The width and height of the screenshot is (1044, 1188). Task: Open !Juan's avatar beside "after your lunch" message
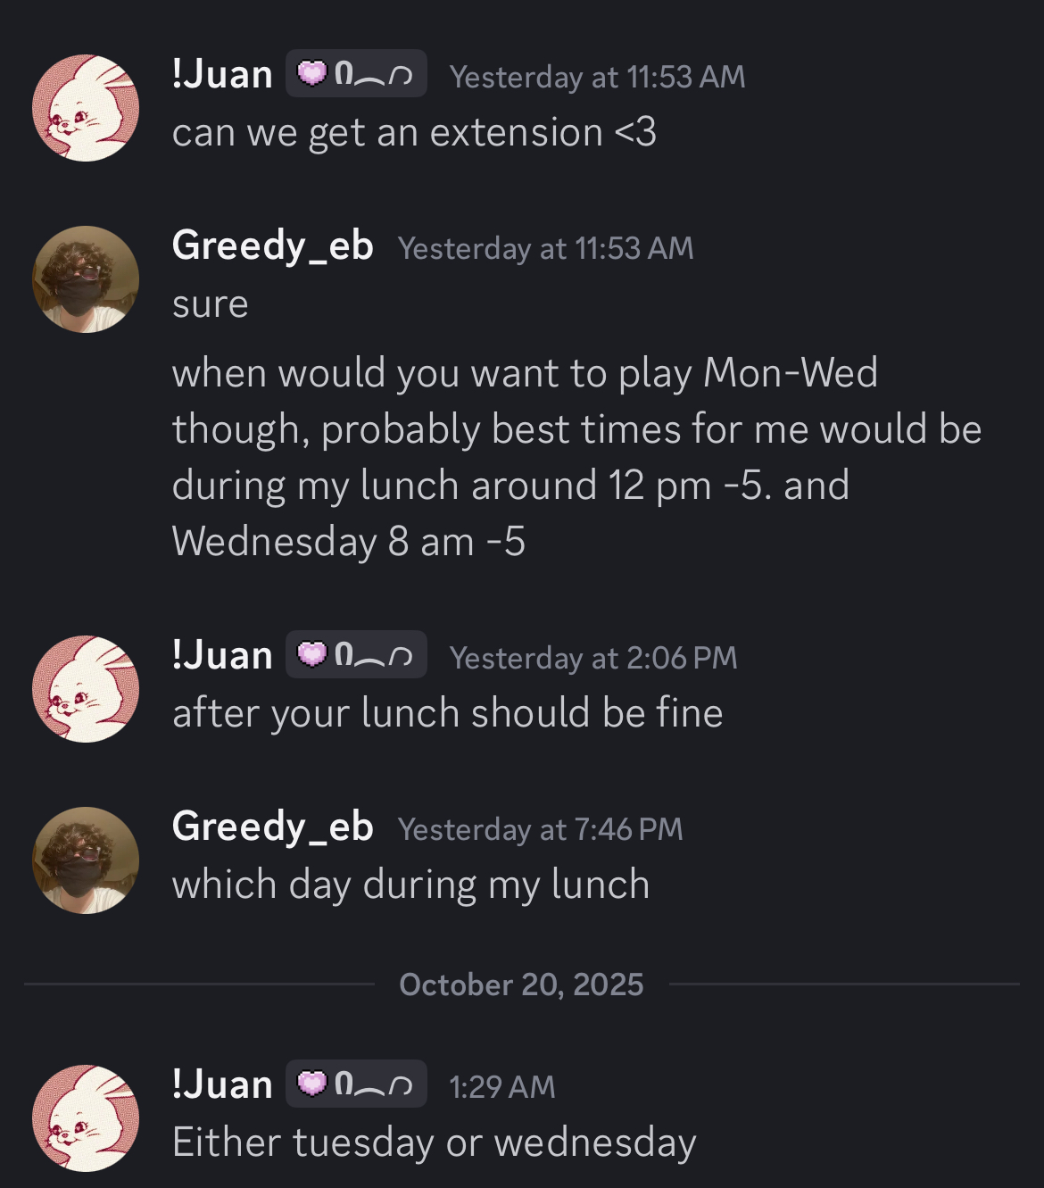(86, 689)
